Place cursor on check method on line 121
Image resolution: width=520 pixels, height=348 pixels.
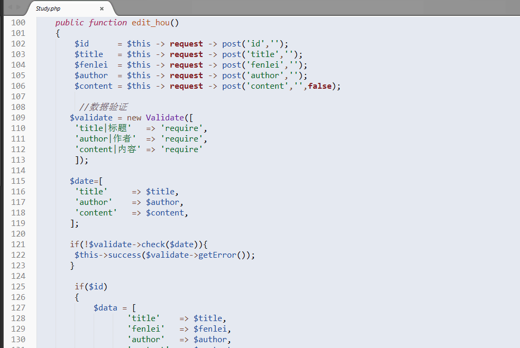tap(153, 244)
